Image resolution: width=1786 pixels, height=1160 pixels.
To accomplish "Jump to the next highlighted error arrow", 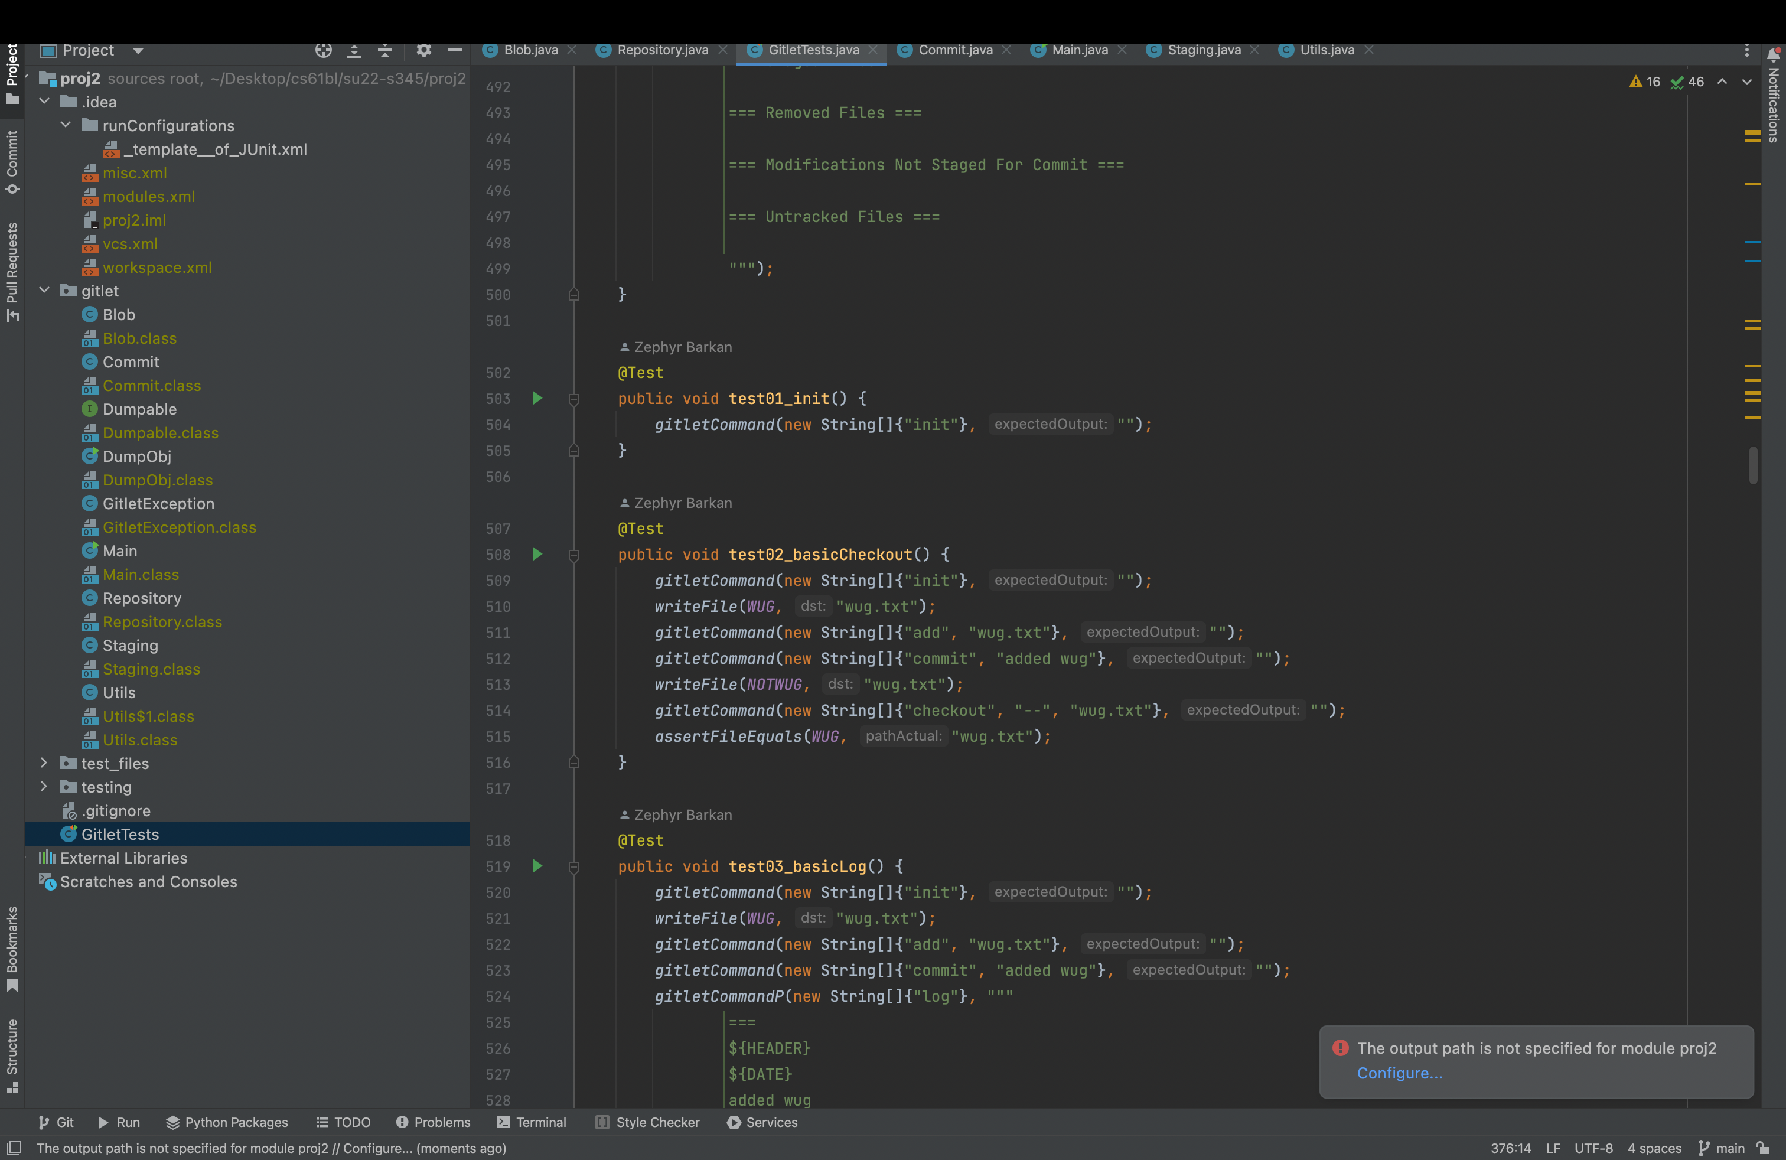I will (x=1747, y=82).
